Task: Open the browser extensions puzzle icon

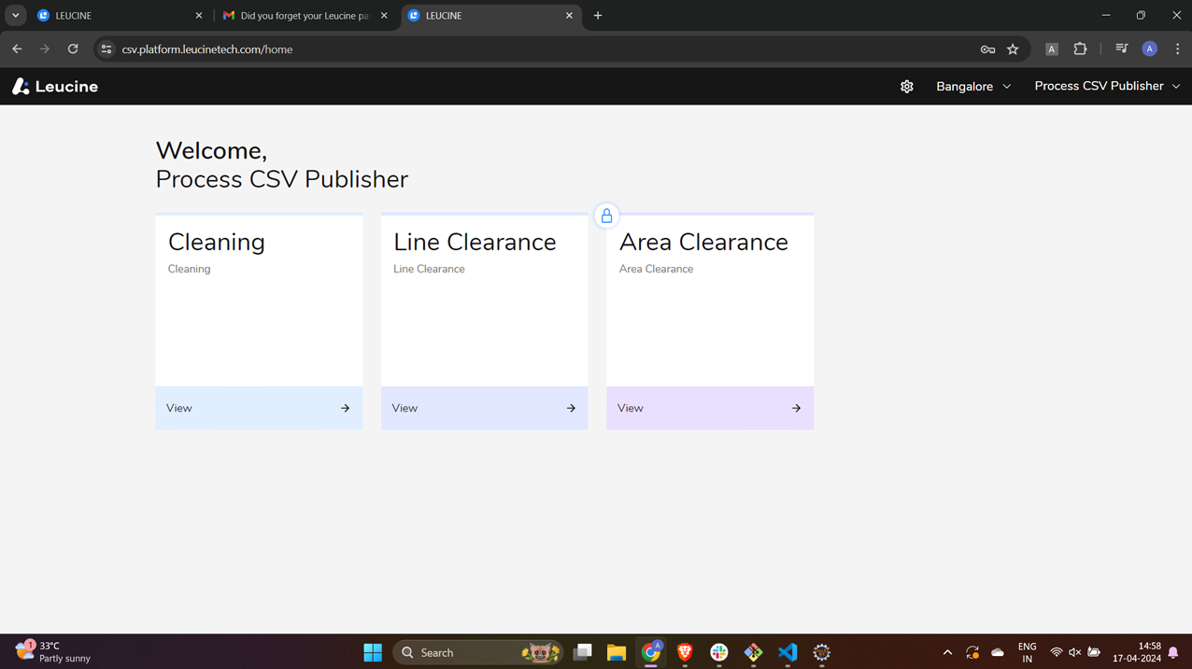Action: point(1080,49)
